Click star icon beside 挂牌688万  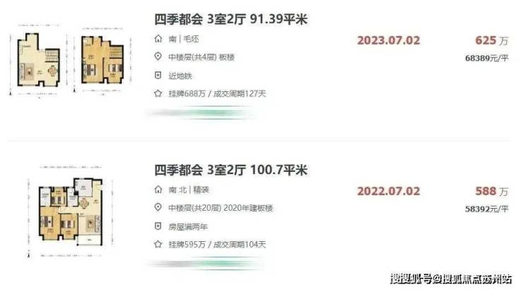[158, 93]
